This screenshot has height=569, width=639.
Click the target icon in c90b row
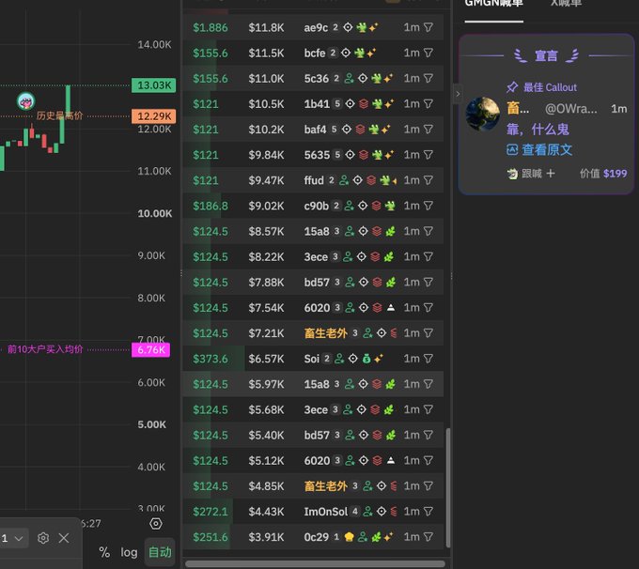pos(363,206)
